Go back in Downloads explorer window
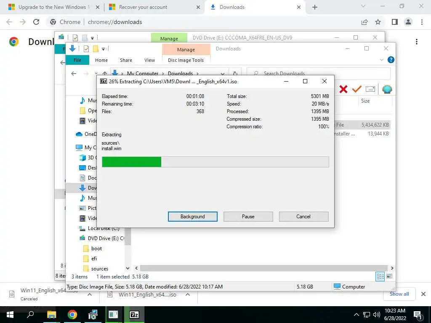The width and height of the screenshot is (431, 323). 73,73
